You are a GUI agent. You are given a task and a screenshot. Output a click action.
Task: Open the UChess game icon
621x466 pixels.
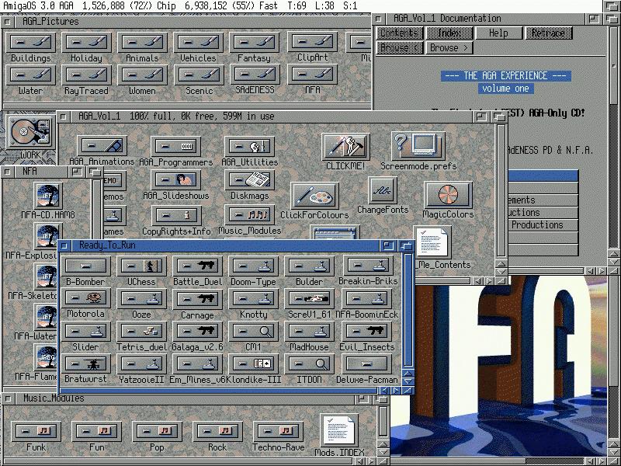141,266
